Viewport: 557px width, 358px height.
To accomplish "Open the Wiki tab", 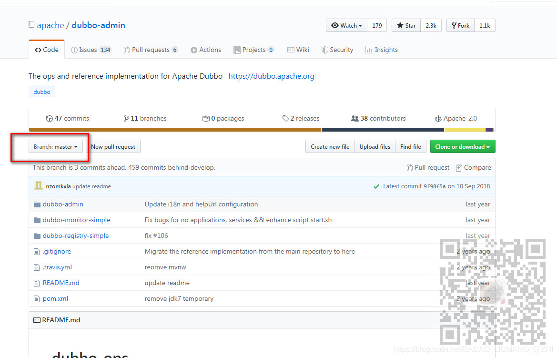I will pos(298,50).
